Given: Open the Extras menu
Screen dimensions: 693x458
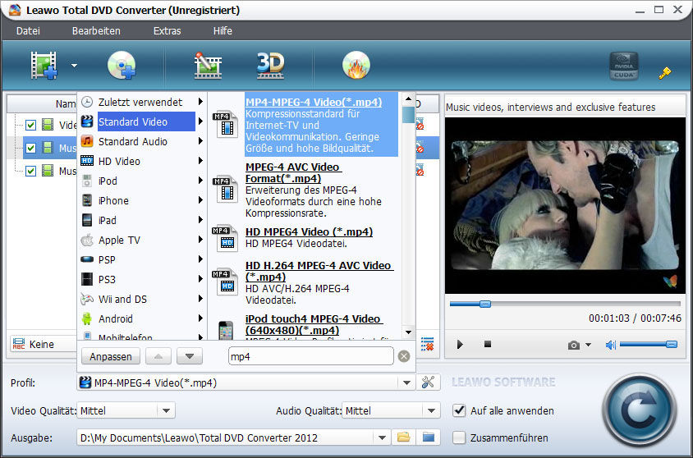Looking at the screenshot, I should [x=167, y=31].
